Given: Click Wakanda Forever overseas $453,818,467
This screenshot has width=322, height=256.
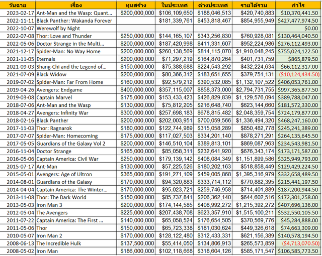Looking at the screenshot, I should click(213, 21).
